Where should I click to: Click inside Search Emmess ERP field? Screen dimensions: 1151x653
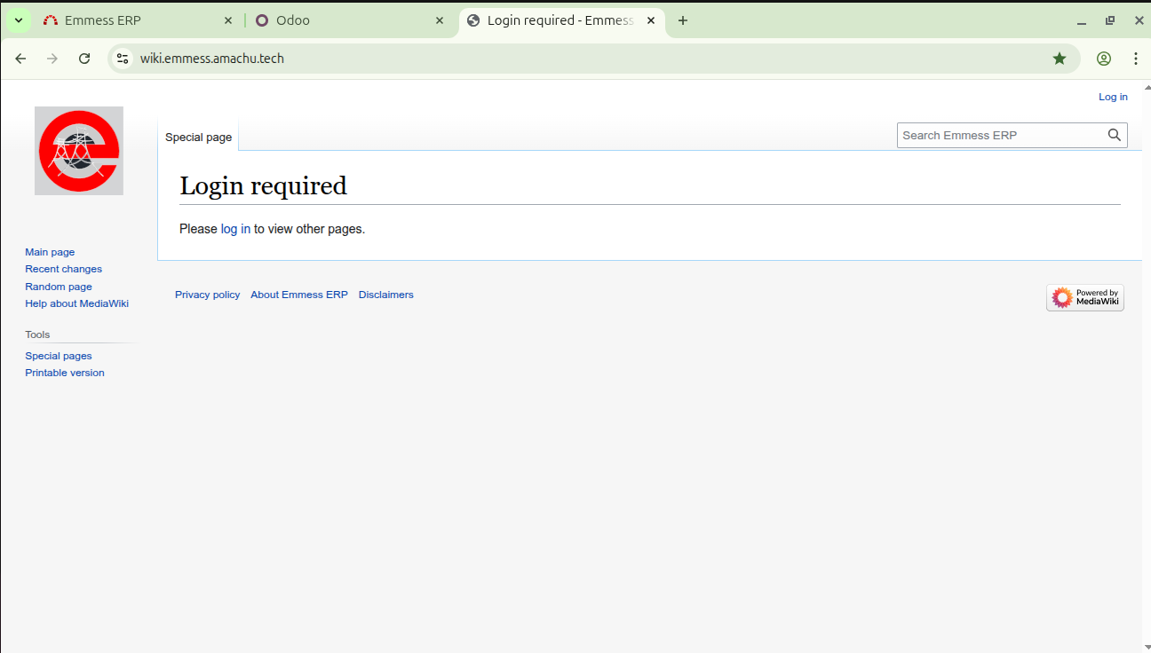coord(999,135)
